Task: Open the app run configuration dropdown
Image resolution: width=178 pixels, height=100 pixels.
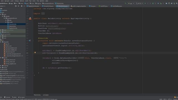Action: (131, 3)
